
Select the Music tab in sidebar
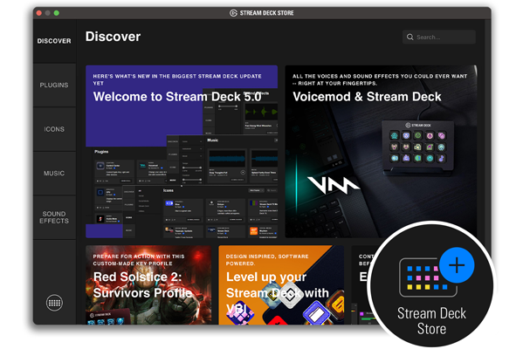pyautogui.click(x=54, y=174)
